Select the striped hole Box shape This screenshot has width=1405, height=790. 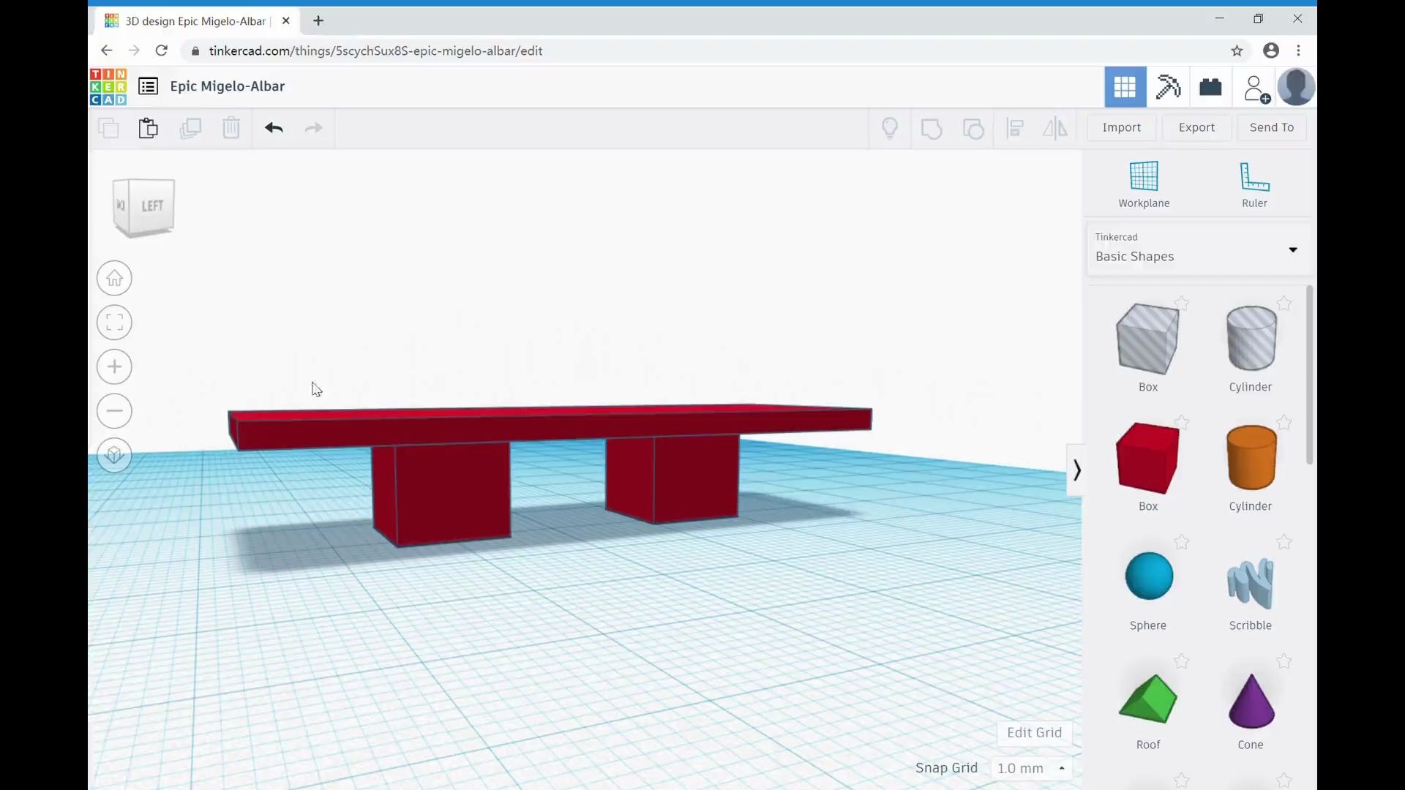(1147, 339)
